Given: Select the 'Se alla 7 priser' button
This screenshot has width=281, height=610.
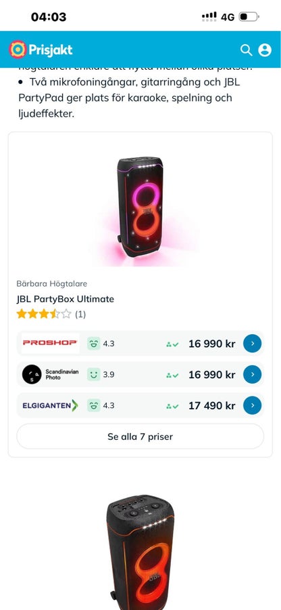Looking at the screenshot, I should 140,436.
